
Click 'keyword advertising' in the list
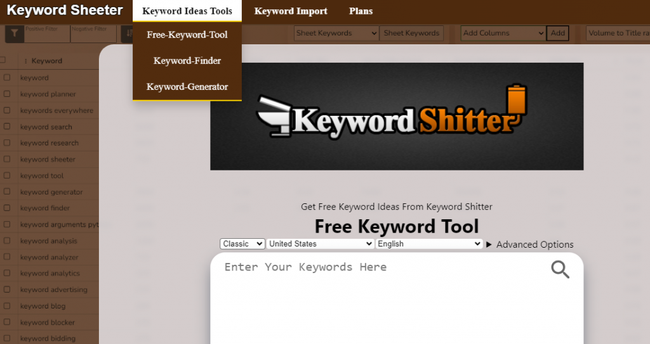click(x=54, y=290)
